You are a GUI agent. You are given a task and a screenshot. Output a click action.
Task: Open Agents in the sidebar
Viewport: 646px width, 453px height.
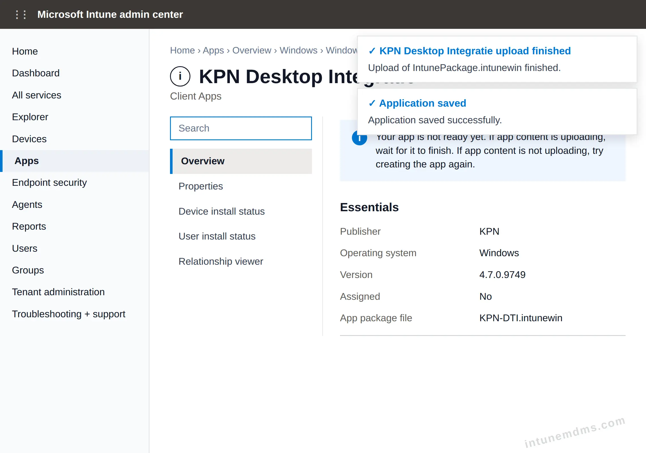75,205
